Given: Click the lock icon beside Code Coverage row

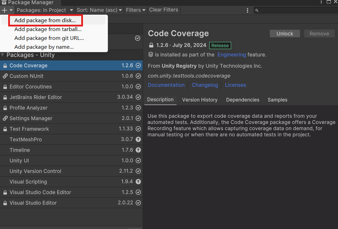Looking at the screenshot, I should 5,66.
